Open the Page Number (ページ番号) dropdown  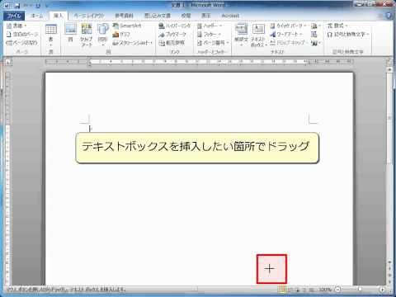[x=213, y=43]
